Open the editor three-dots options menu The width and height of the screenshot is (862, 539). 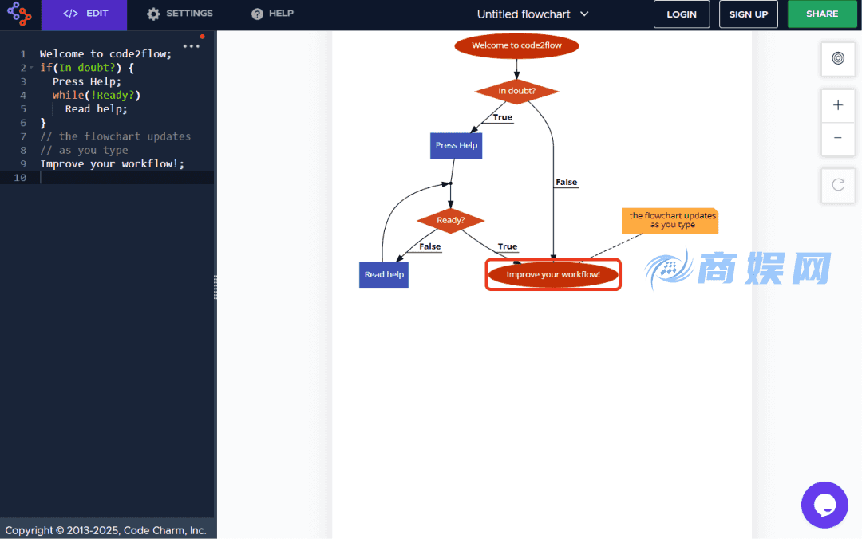click(192, 46)
